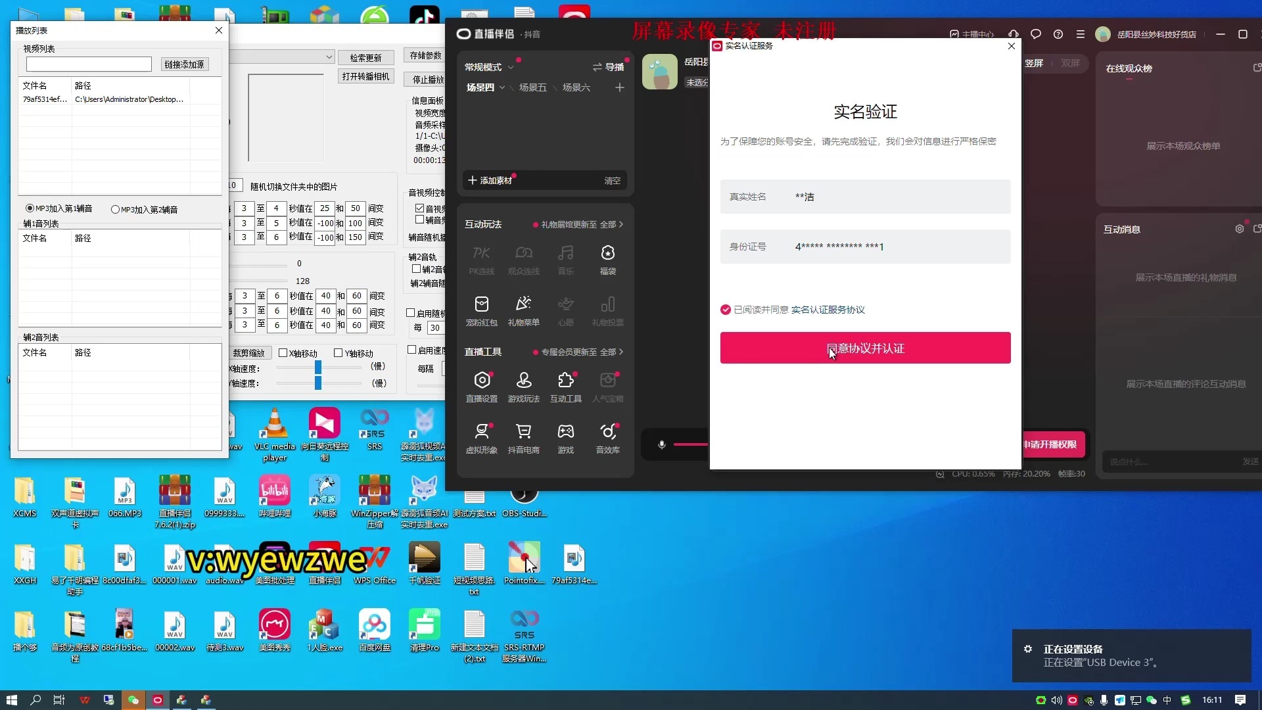Image resolution: width=1262 pixels, height=710 pixels.
Task: Open the 福袋 lucky bag icon
Action: (607, 260)
